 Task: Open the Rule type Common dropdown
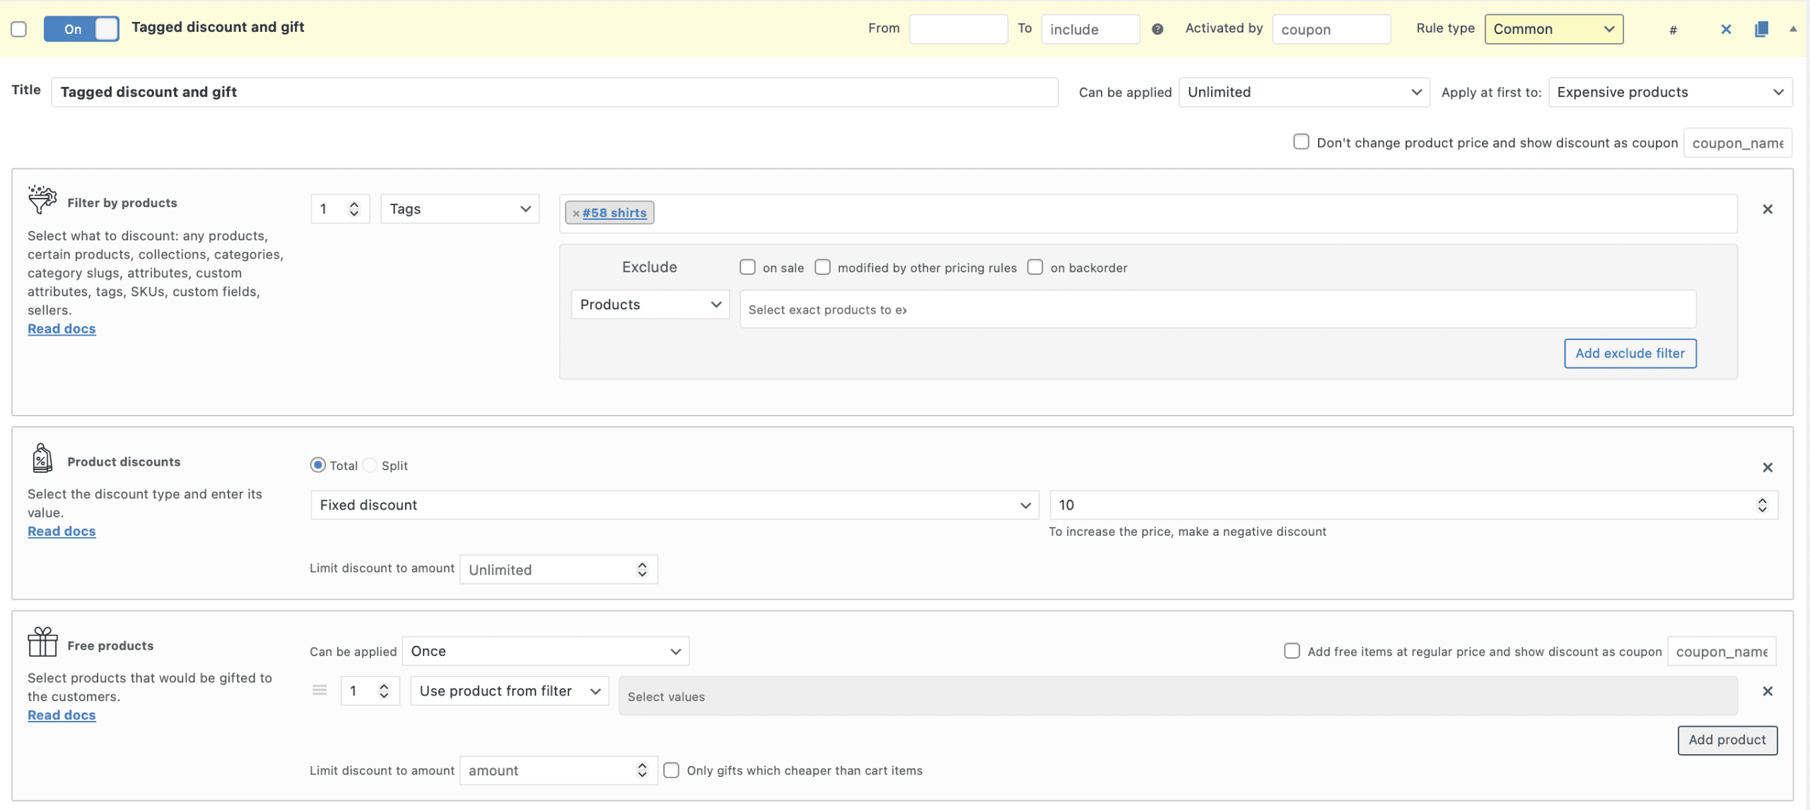coord(1553,29)
